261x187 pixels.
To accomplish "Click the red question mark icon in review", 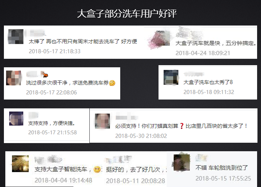I will click(182, 126).
